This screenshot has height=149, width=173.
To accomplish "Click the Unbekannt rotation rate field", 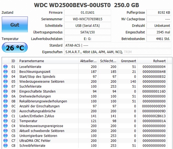I will pos(159,25).
